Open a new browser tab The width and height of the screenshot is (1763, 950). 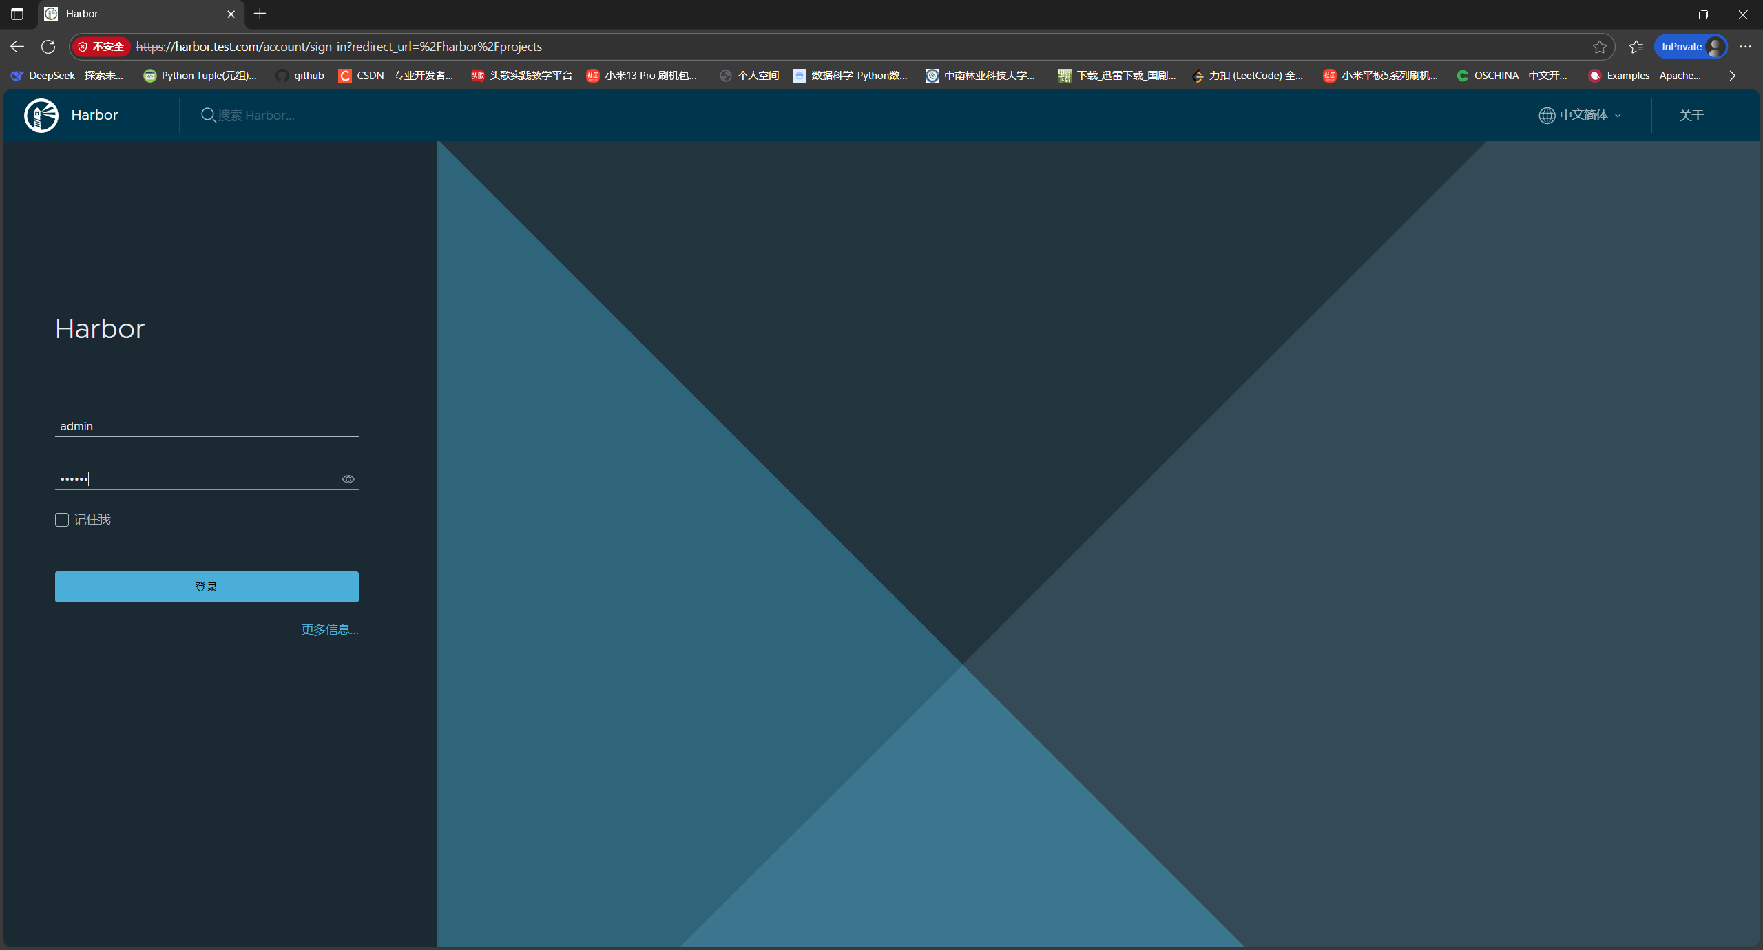(x=260, y=14)
